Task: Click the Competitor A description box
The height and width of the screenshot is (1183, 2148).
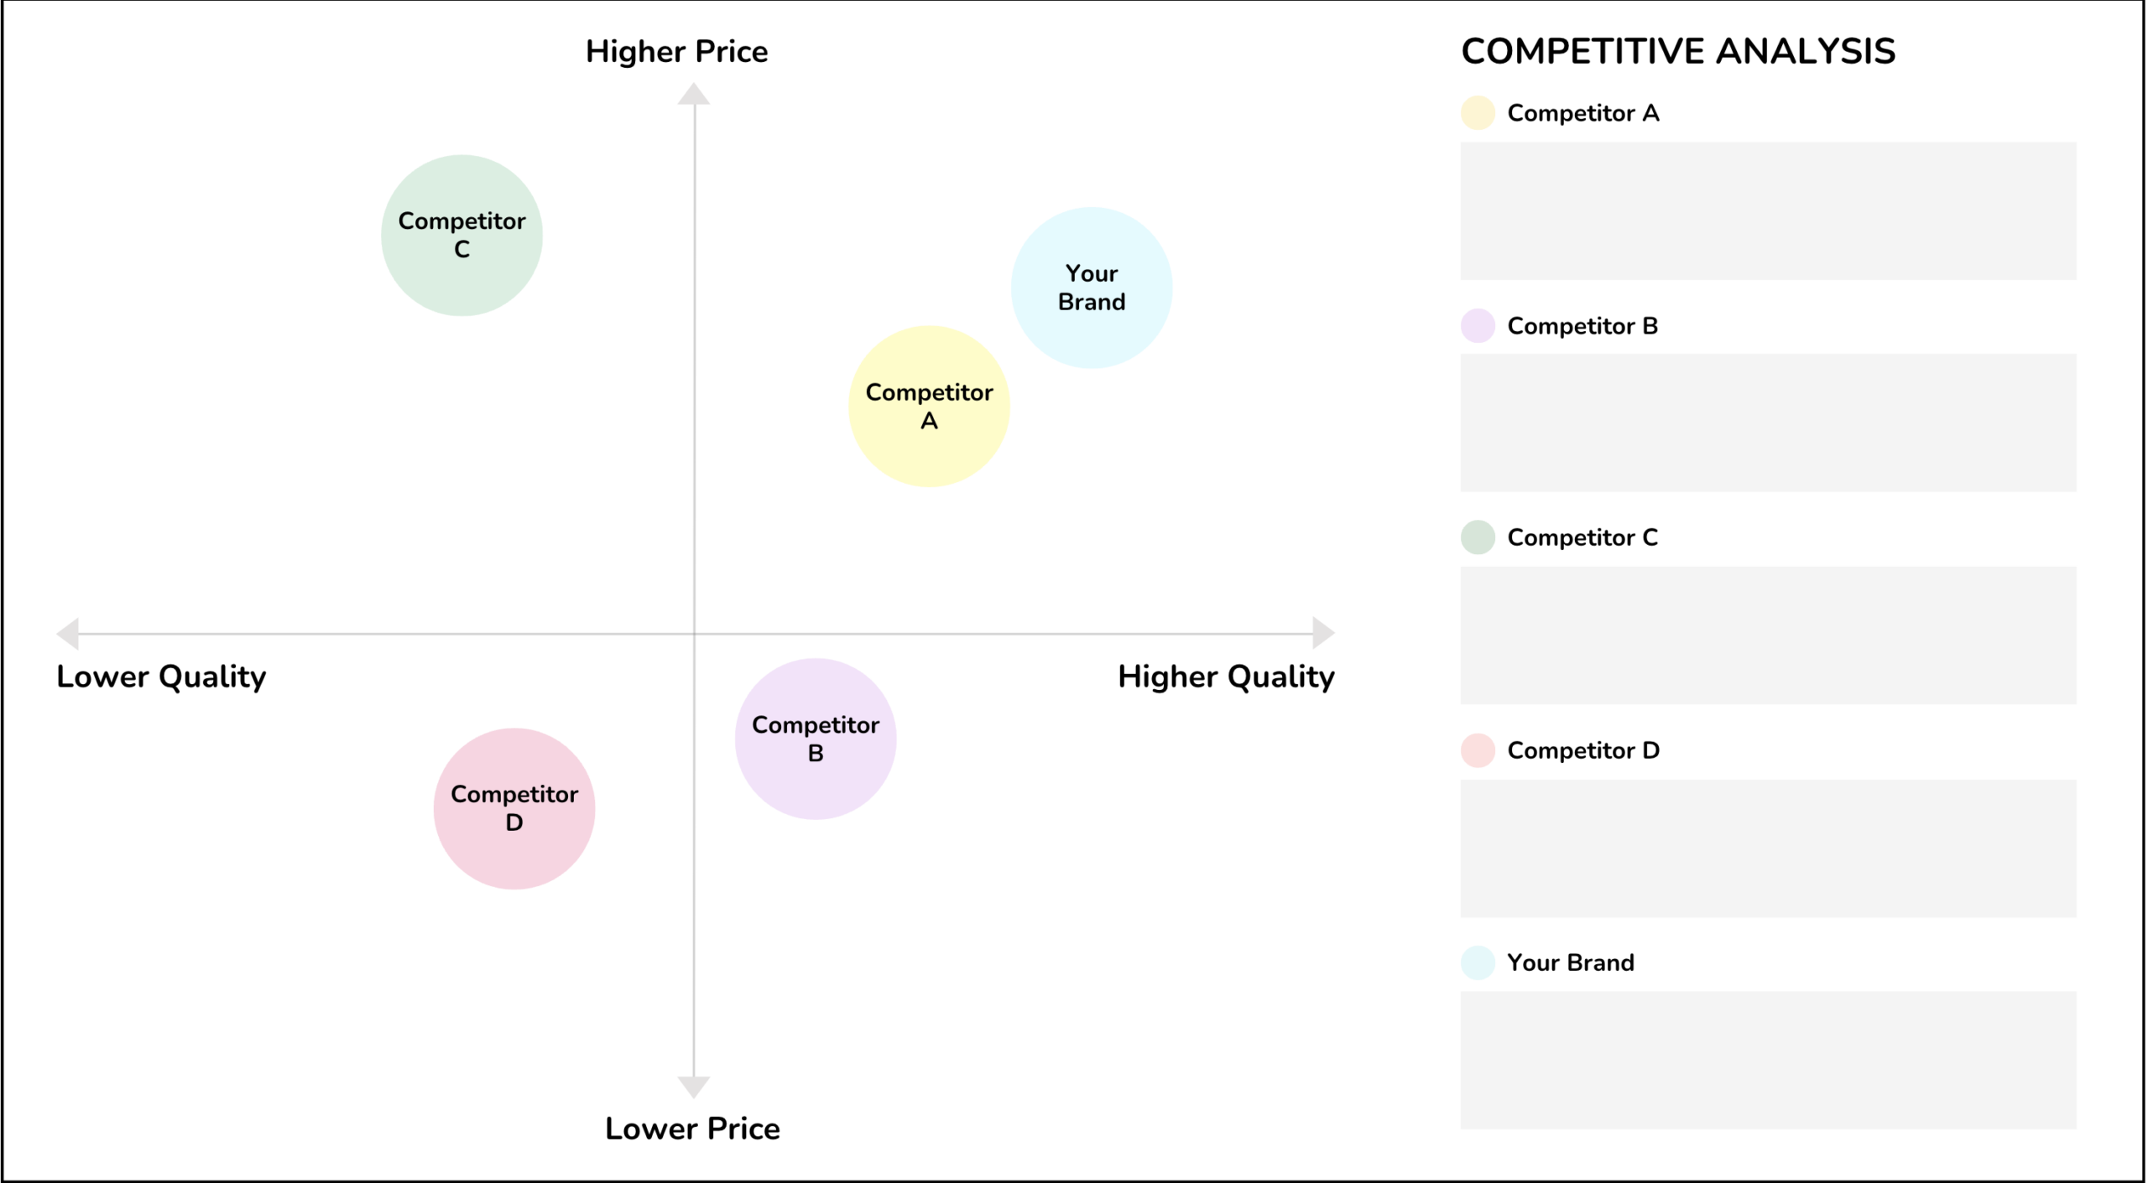Action: pyautogui.click(x=1768, y=210)
